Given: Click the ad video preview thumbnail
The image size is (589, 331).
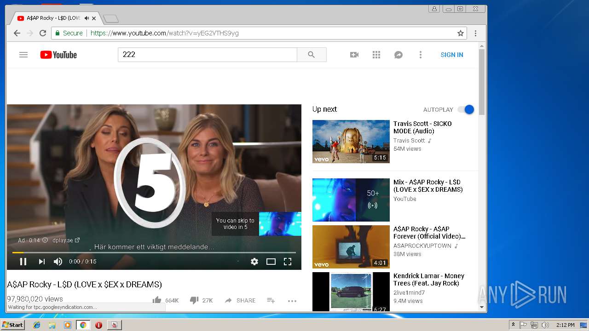Looking at the screenshot, I should (280, 224).
